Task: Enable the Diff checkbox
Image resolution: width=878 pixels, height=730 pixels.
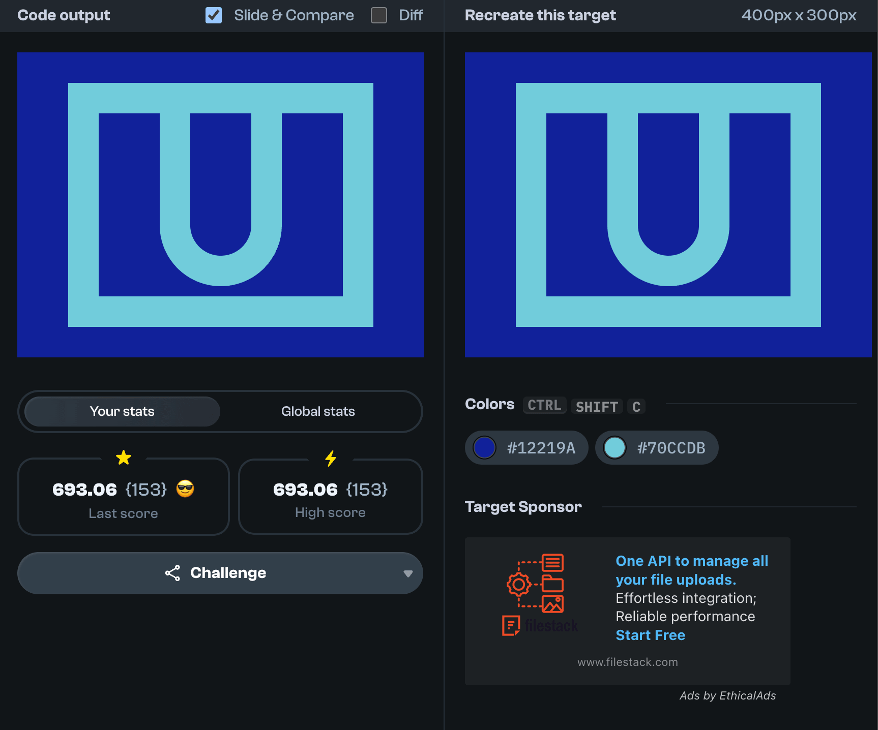Action: click(x=379, y=15)
